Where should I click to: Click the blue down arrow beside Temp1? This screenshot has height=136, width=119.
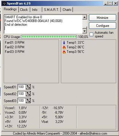point(64,43)
